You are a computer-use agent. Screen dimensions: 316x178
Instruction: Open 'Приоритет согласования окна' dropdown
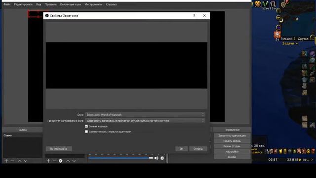tap(145, 121)
